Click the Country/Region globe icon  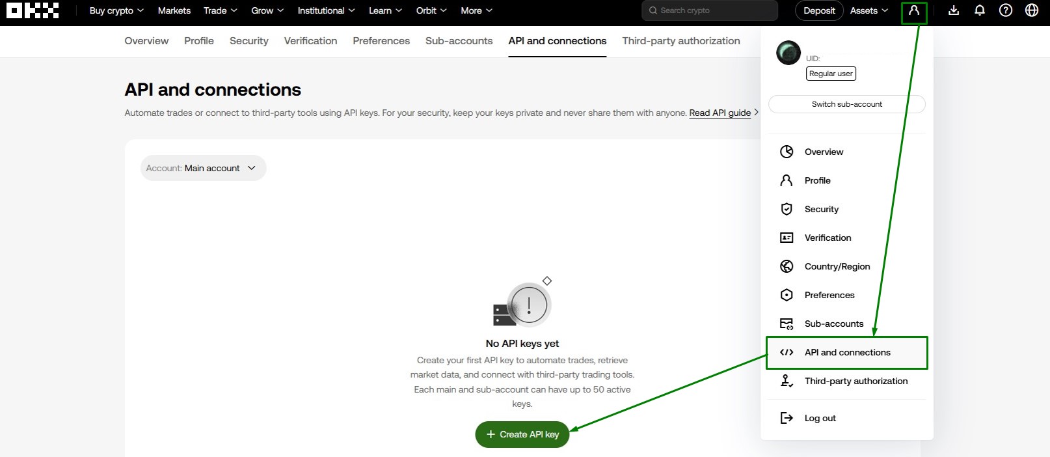[787, 266]
